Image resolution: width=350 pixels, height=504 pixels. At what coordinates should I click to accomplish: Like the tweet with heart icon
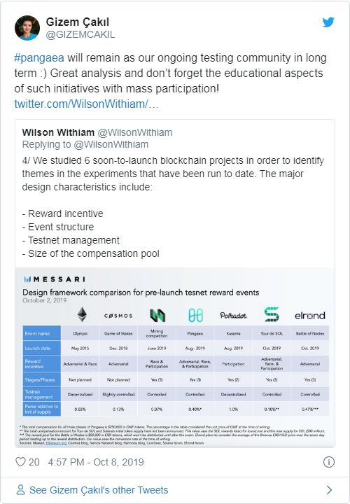(x=20, y=462)
